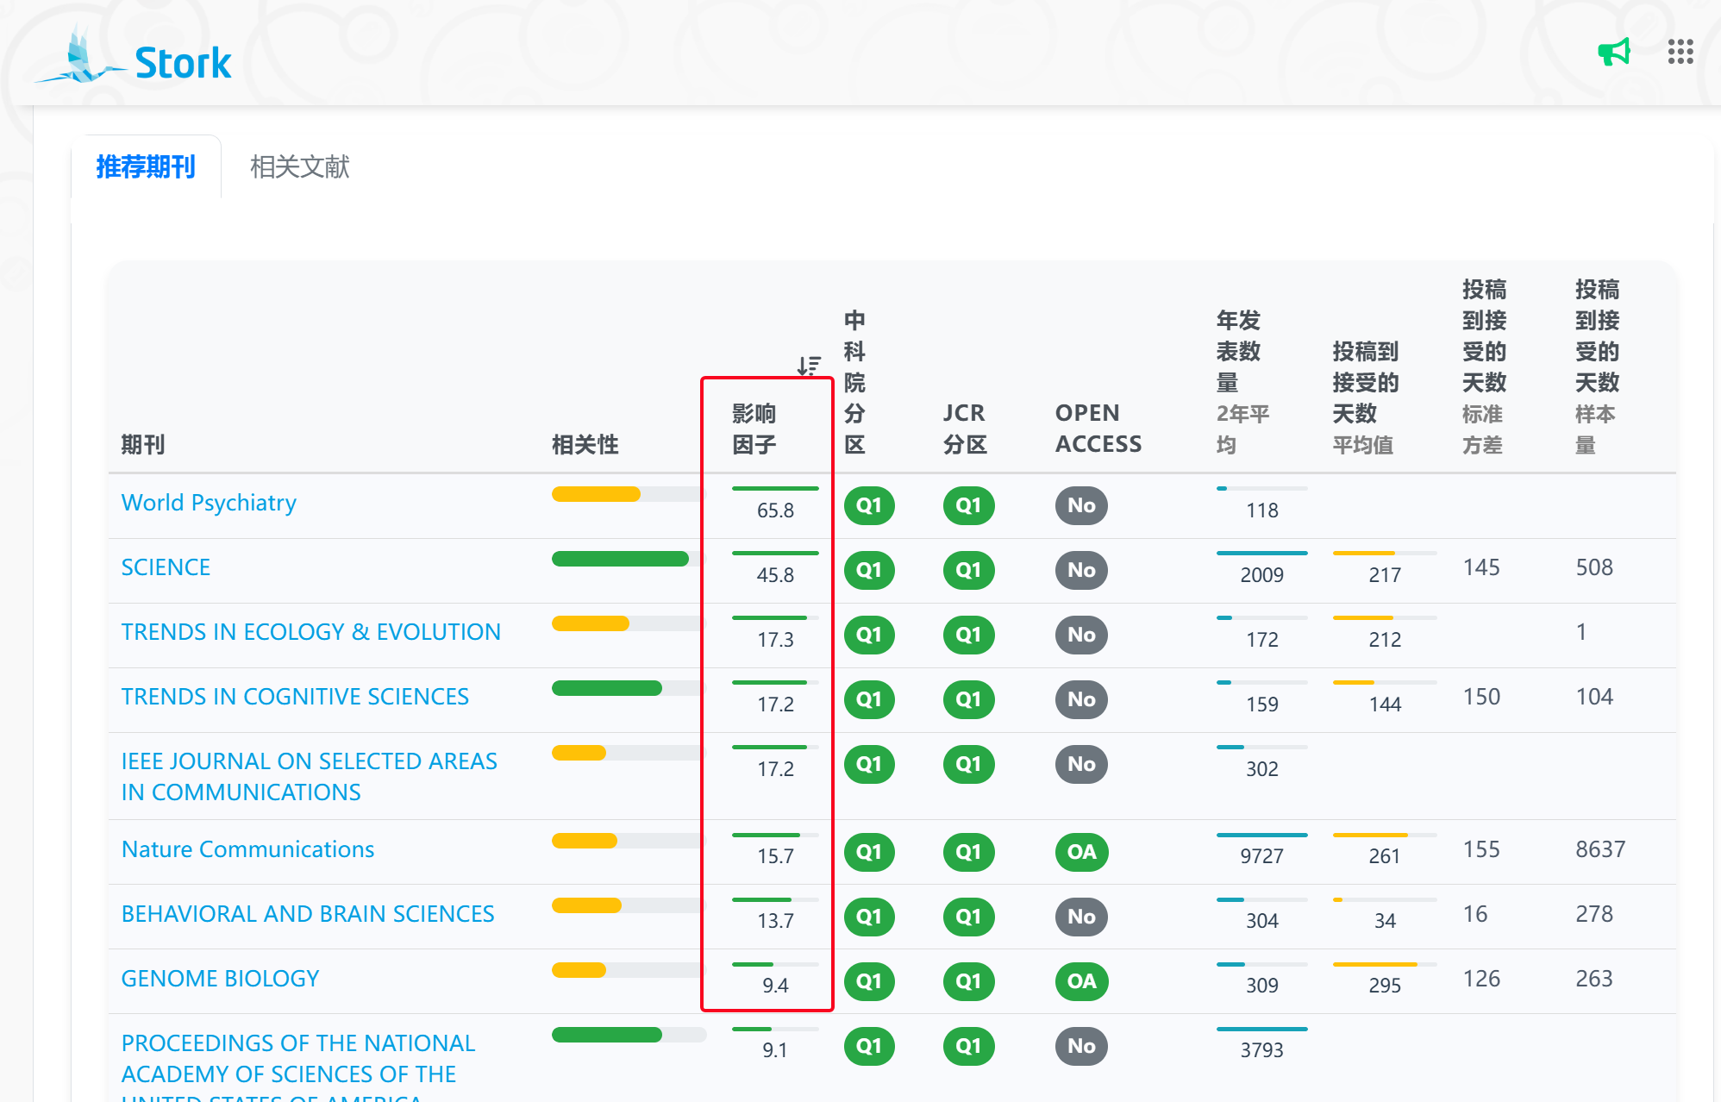
Task: Open the Nature Communications journal link
Action: [247, 849]
